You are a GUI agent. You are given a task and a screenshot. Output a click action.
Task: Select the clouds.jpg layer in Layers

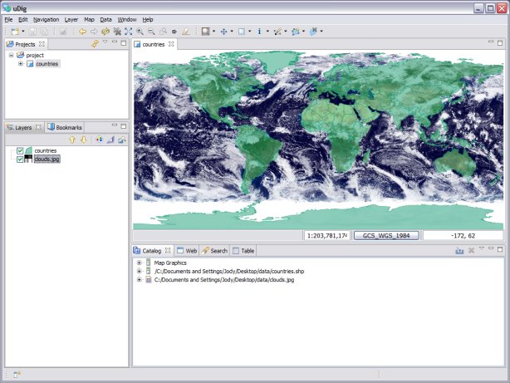click(47, 159)
